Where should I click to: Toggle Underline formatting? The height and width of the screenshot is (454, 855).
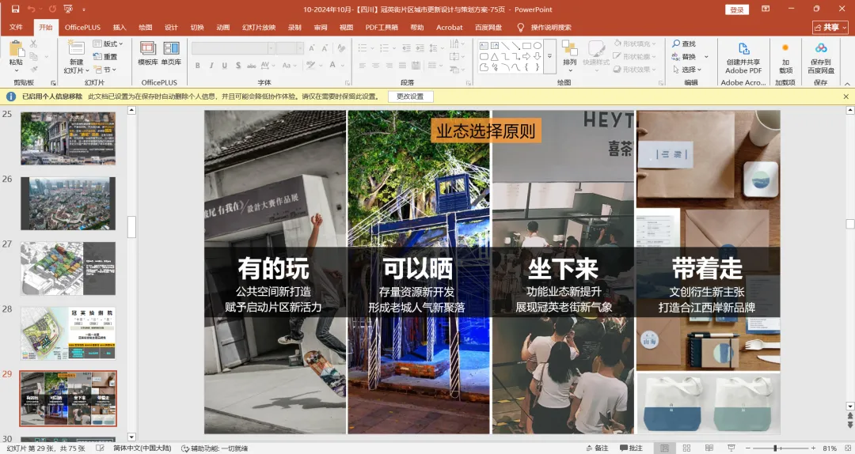pyautogui.click(x=224, y=66)
